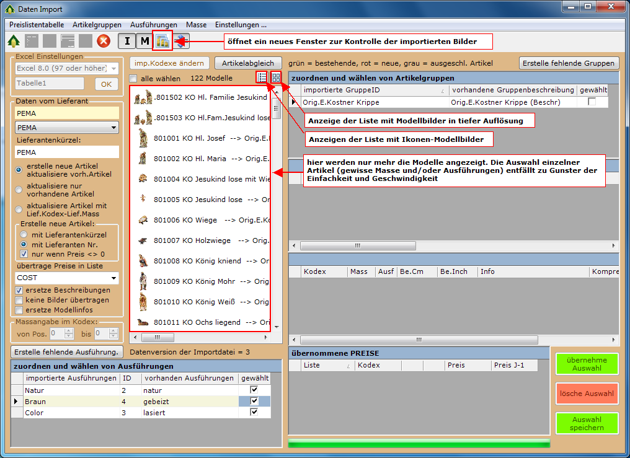
Task: Open the Artikelgruppen menu
Action: [97, 25]
